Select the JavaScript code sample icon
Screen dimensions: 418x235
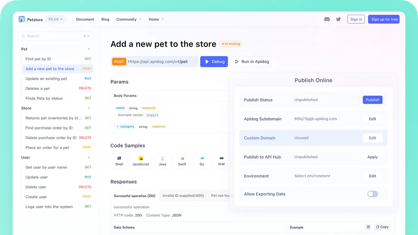[141, 158]
